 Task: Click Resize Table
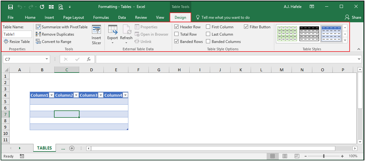(17, 42)
